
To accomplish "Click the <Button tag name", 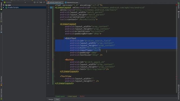I will [x=69, y=60].
